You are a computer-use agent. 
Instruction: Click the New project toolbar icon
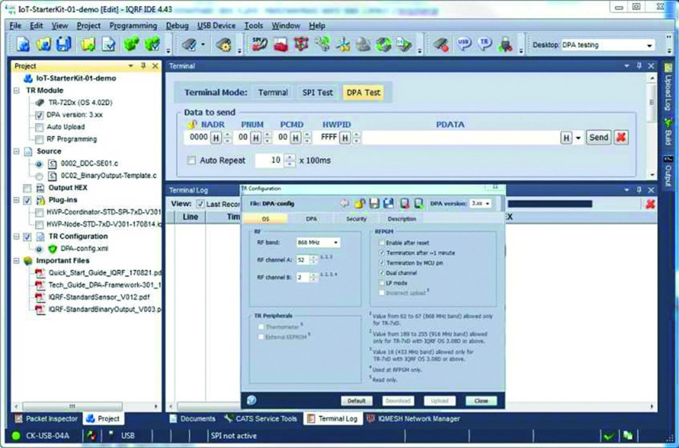pyautogui.click(x=23, y=45)
